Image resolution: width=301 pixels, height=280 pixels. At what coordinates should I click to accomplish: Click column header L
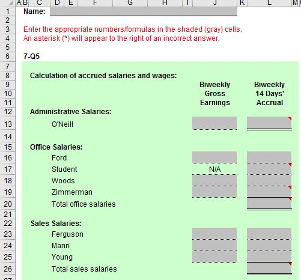pos(269,3)
